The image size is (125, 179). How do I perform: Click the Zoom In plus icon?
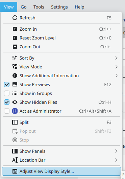coord(15,29)
